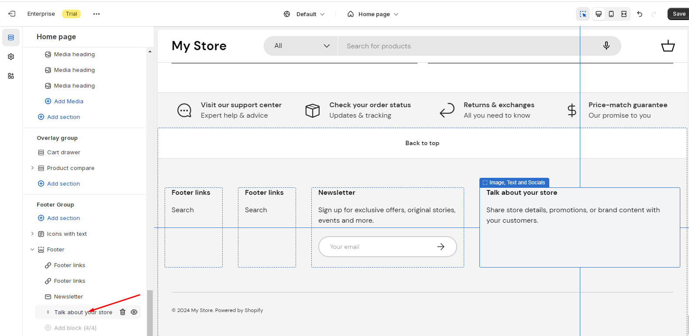Expand the Product compare section
Screen dimensions: 689x336
(32, 168)
